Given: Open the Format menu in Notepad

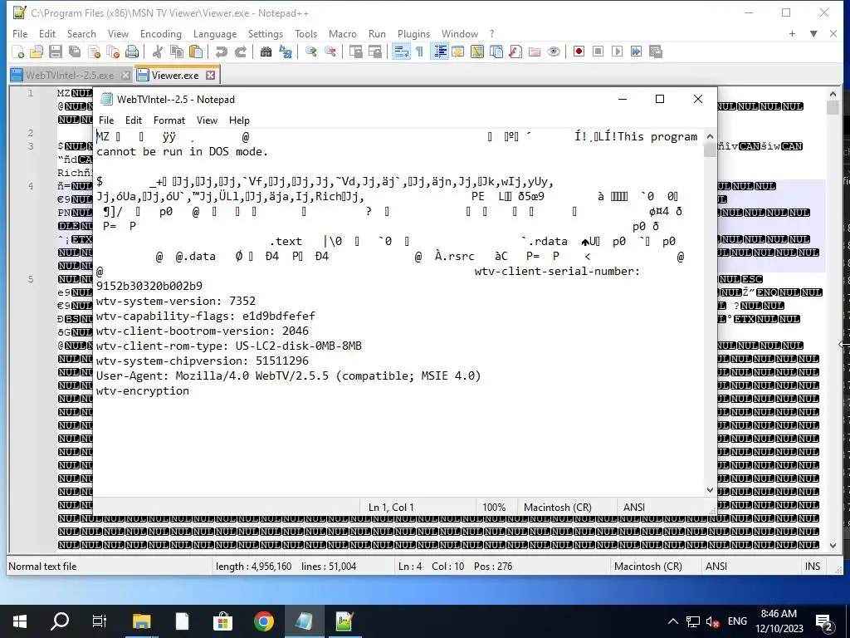Looking at the screenshot, I should [x=169, y=120].
